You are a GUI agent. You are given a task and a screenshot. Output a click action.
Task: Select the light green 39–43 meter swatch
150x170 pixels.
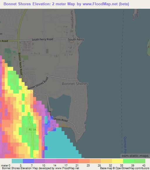pos(140,161)
